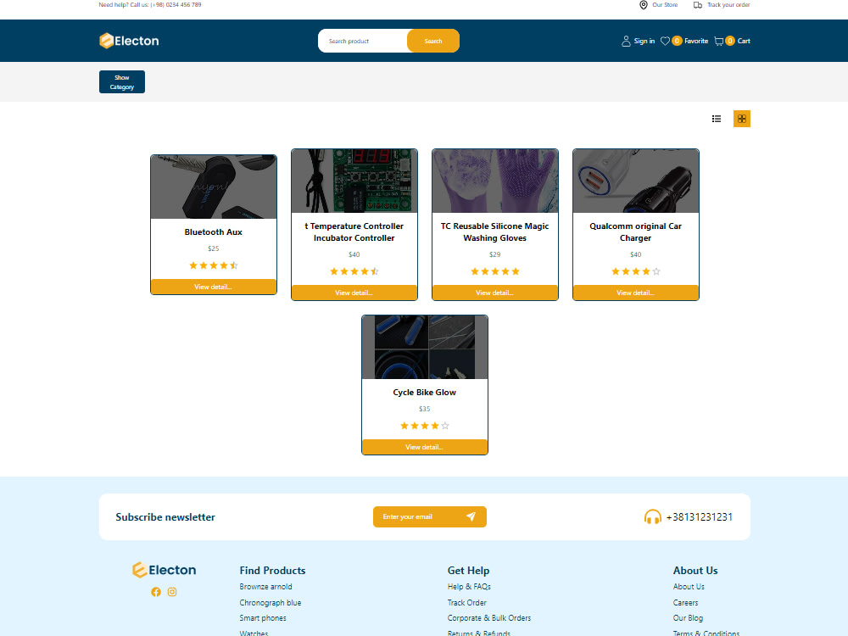
Task: Click the +38131231231 phone number
Action: coord(700,517)
